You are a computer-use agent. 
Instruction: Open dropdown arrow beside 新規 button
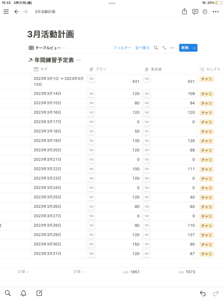[x=195, y=48]
